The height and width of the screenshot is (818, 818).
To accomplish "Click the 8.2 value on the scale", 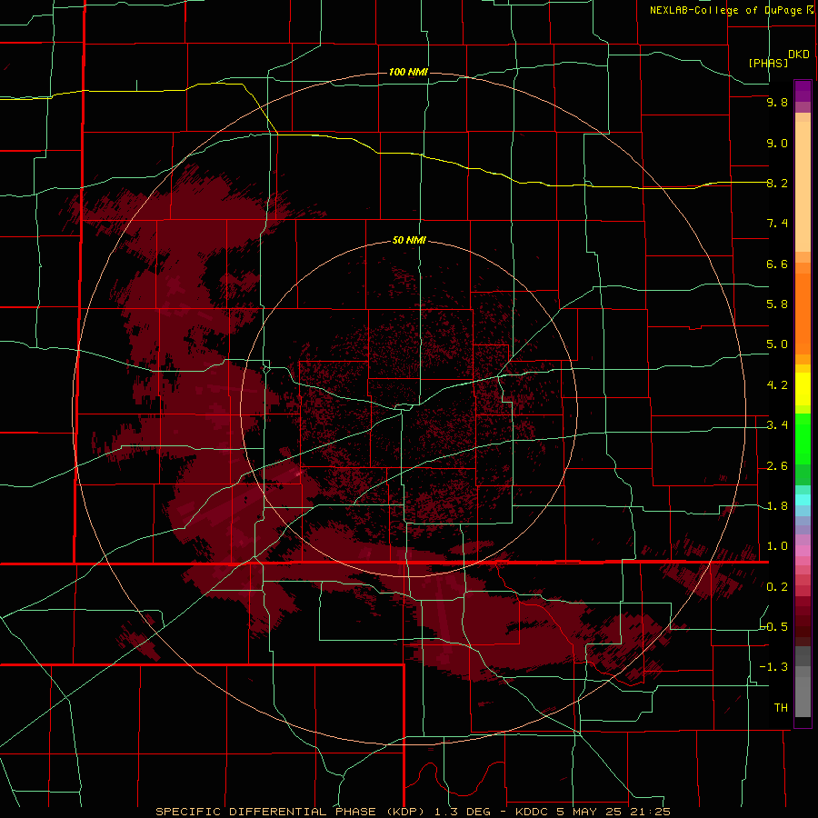I will pos(777,183).
